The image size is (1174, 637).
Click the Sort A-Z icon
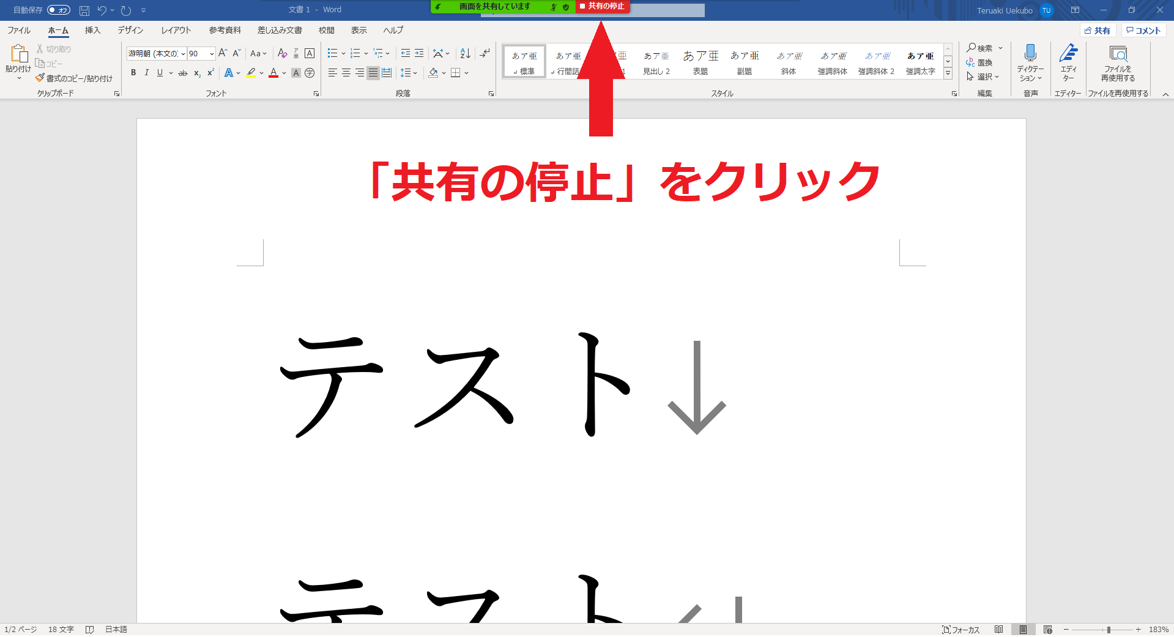(x=465, y=53)
